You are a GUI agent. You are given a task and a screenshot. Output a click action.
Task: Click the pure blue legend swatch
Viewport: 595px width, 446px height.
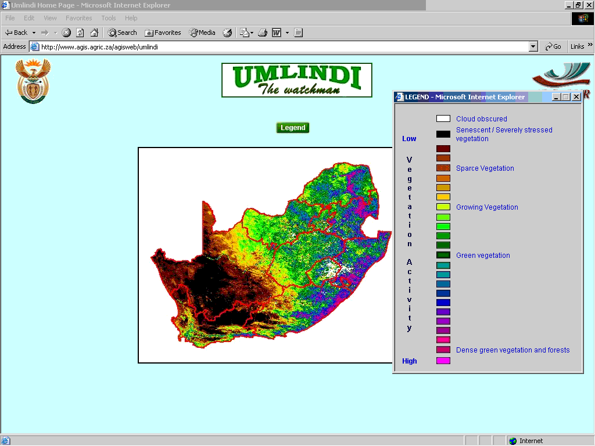click(443, 303)
